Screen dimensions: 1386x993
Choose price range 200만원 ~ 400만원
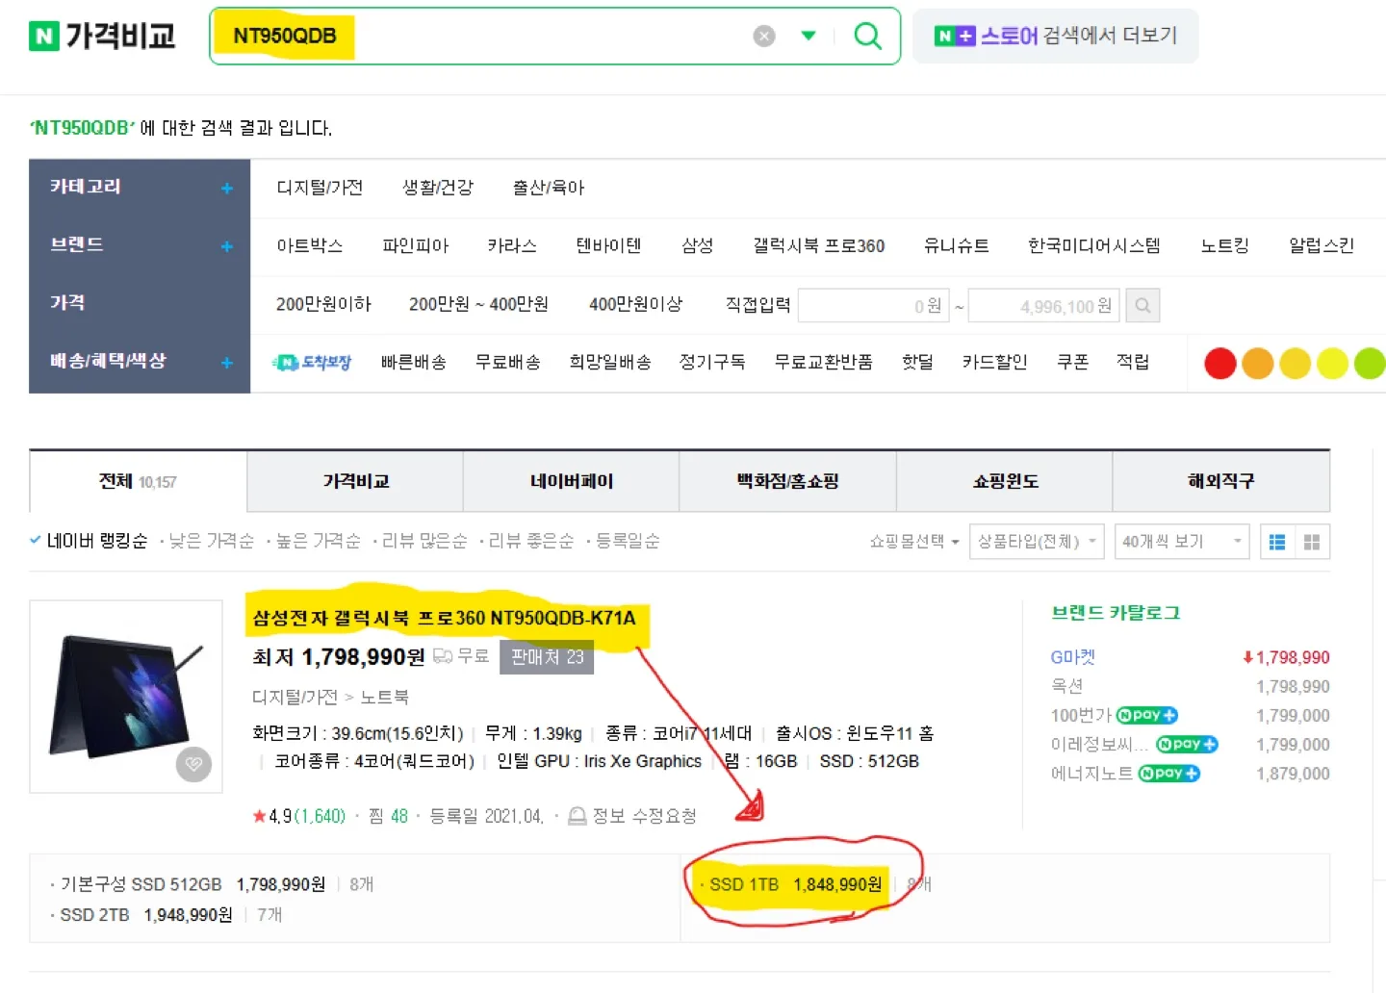pyautogui.click(x=478, y=304)
